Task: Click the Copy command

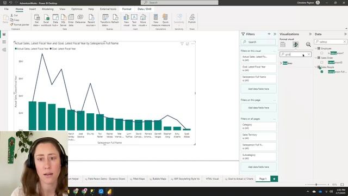Action: pyautogui.click(x=15, y=20)
